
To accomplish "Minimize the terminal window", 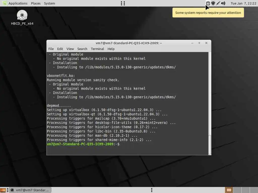I will pyautogui.click(x=192, y=43).
